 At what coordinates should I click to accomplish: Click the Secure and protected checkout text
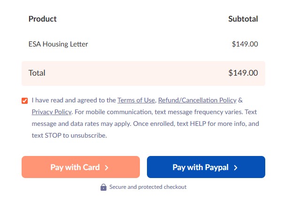point(148,187)
